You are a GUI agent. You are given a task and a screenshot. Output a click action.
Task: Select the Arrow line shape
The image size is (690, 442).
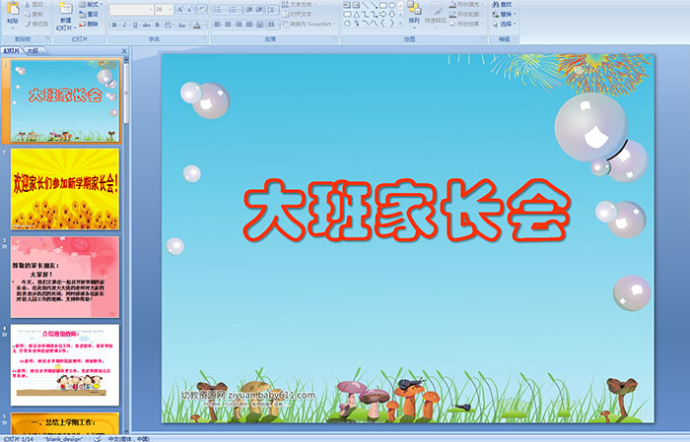pyautogui.click(x=374, y=5)
